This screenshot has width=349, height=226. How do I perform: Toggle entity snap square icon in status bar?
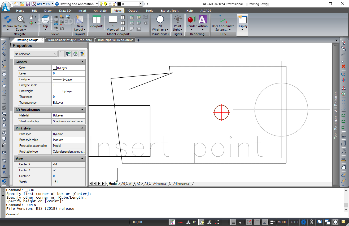[257, 222]
